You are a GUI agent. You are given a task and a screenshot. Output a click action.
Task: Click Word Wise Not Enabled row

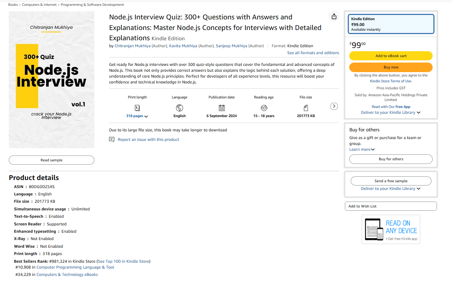[x=38, y=246]
